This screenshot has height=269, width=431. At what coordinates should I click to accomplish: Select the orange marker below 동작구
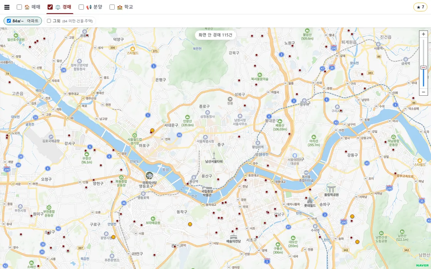click(190, 224)
